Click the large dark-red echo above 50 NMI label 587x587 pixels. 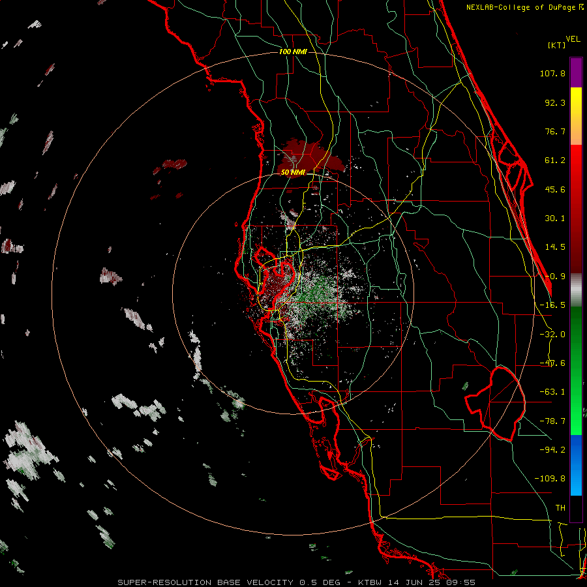pyautogui.click(x=309, y=157)
